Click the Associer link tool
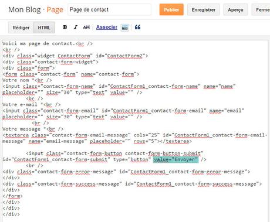This screenshot has width=270, height=222. (x=107, y=27)
